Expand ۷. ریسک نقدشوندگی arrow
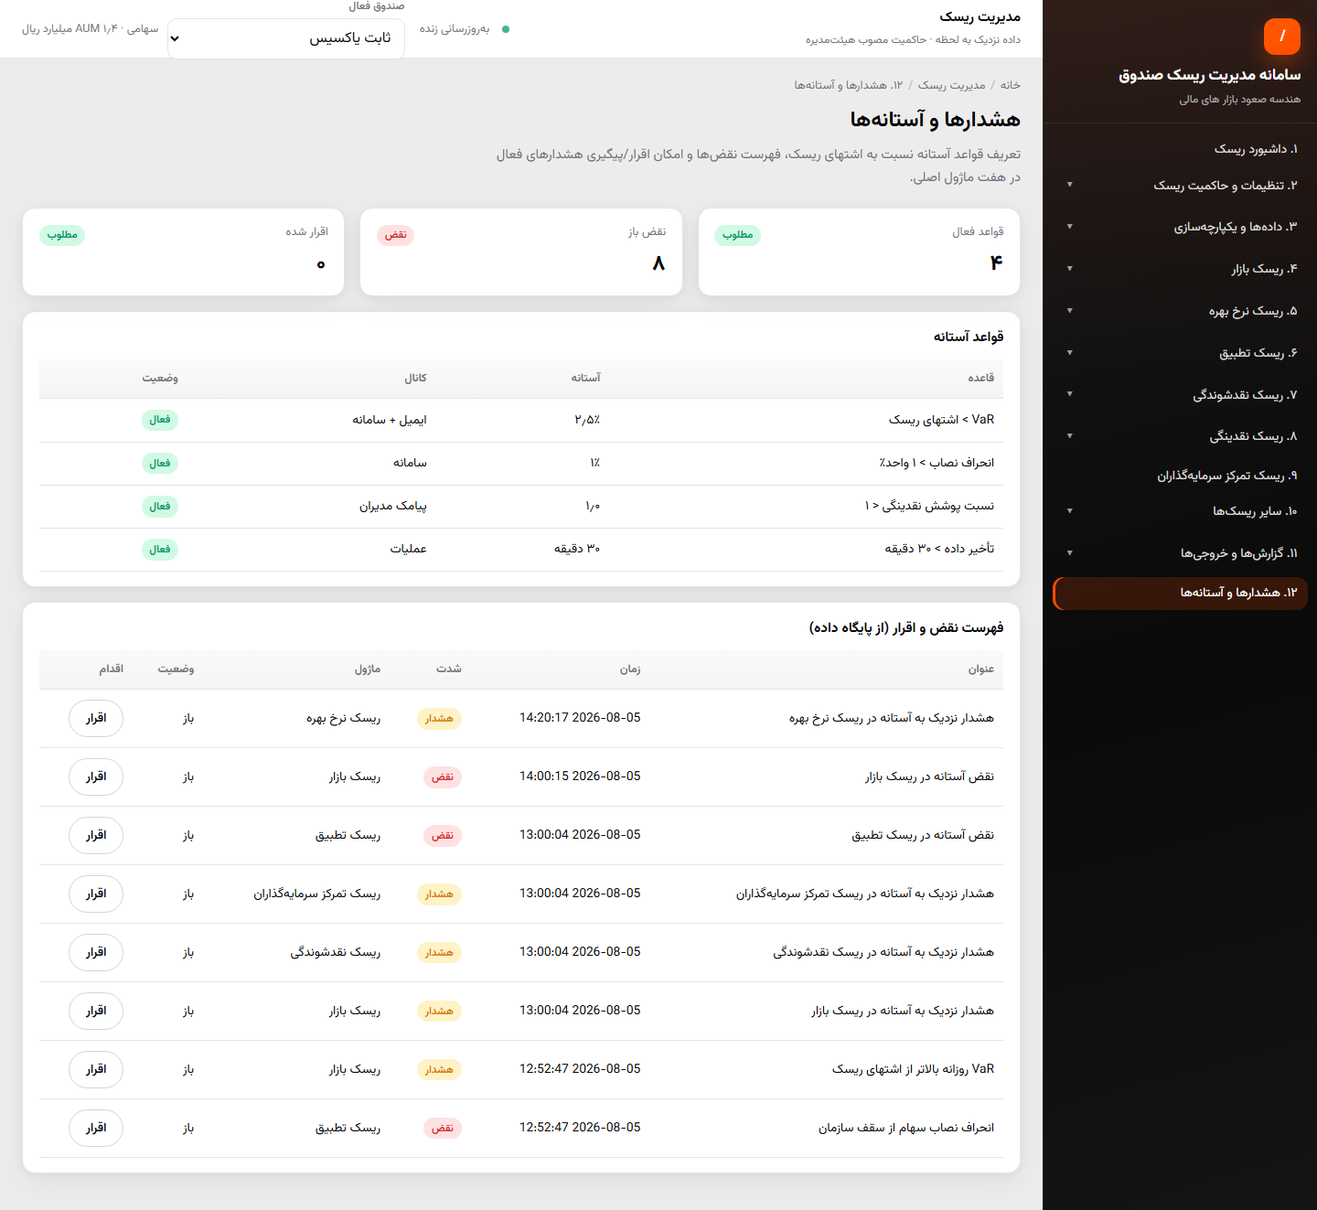The width and height of the screenshot is (1317, 1210). tap(1069, 394)
